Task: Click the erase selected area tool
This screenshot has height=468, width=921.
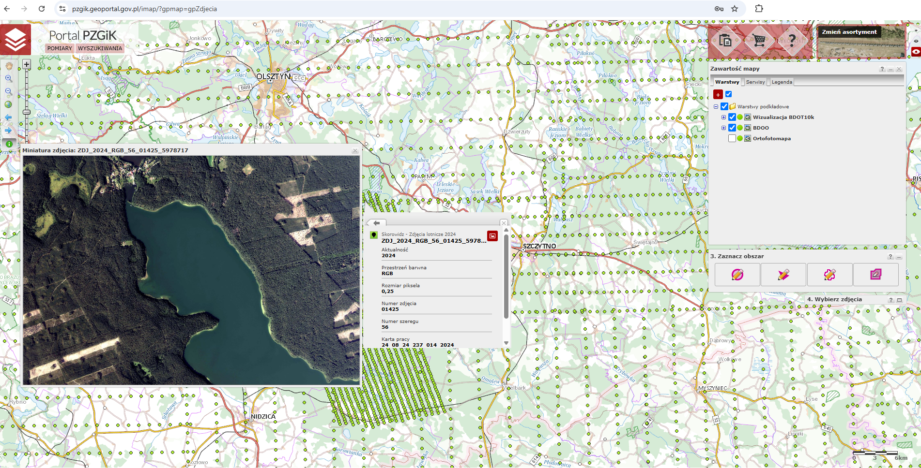Action: pyautogui.click(x=875, y=275)
